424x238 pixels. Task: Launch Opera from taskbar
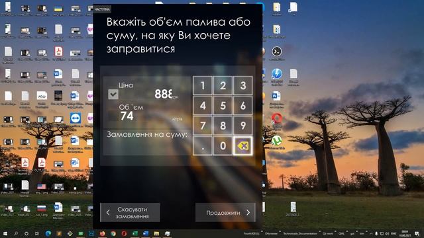pos(124,233)
